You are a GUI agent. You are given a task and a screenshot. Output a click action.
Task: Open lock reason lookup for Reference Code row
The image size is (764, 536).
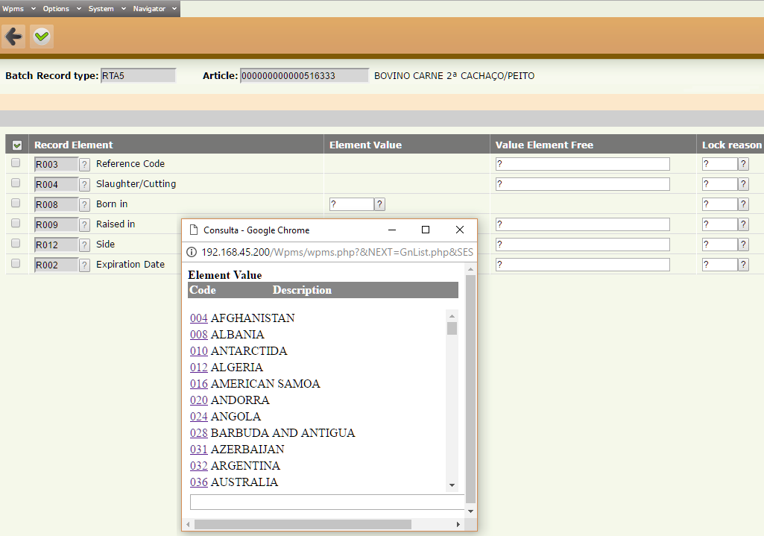point(744,164)
